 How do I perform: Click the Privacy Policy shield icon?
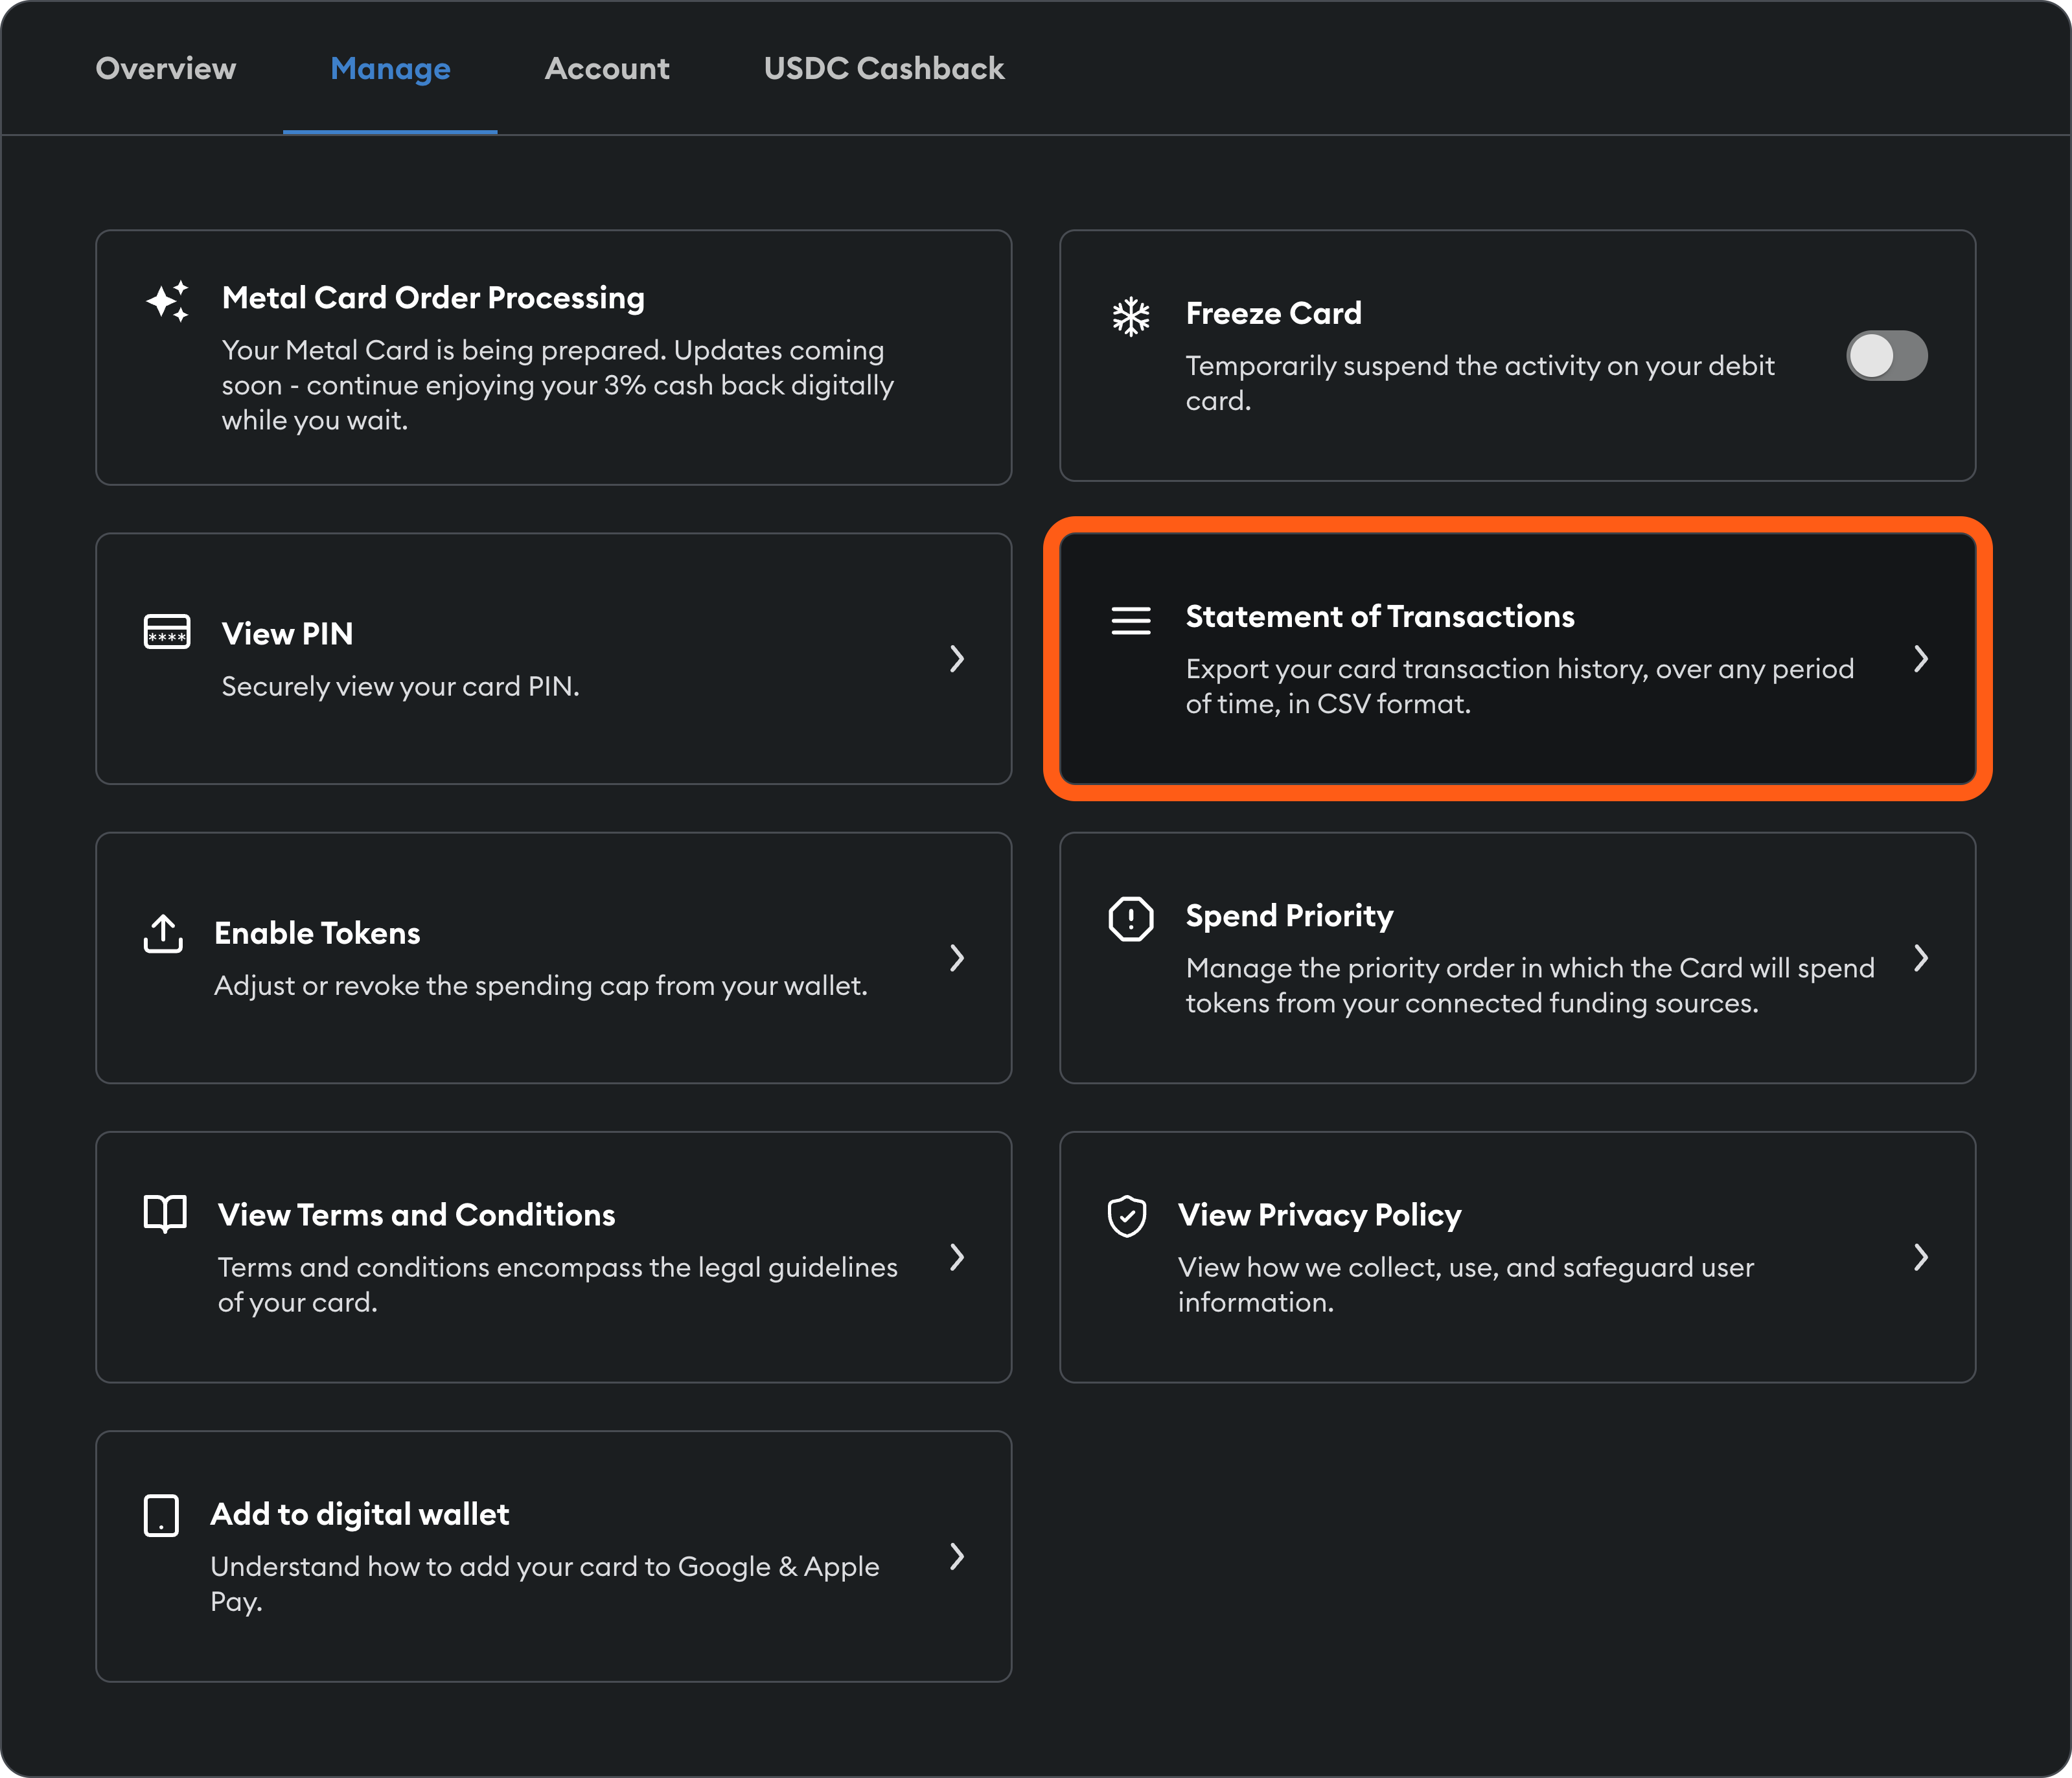pos(1127,1216)
